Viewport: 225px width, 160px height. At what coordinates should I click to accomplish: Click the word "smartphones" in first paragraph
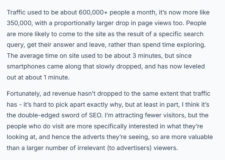click(x=26, y=67)
